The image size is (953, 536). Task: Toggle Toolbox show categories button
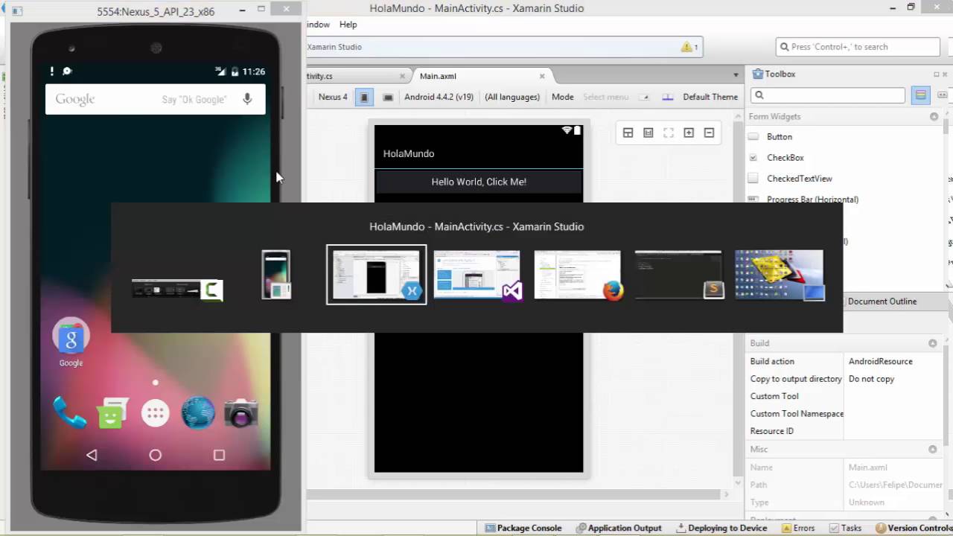point(921,95)
